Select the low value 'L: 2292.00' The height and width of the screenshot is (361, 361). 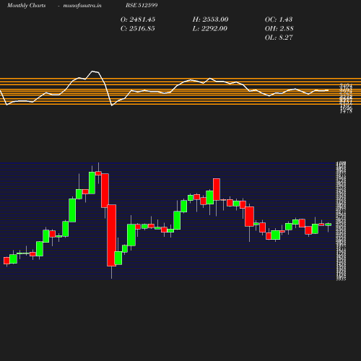point(210,29)
